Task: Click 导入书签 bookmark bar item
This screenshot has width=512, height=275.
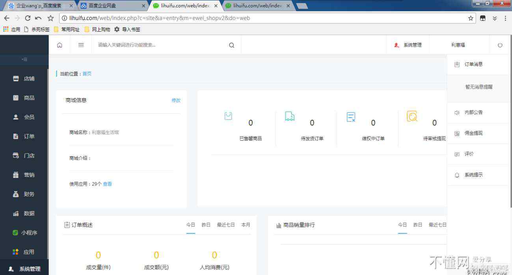Action: 127,29
